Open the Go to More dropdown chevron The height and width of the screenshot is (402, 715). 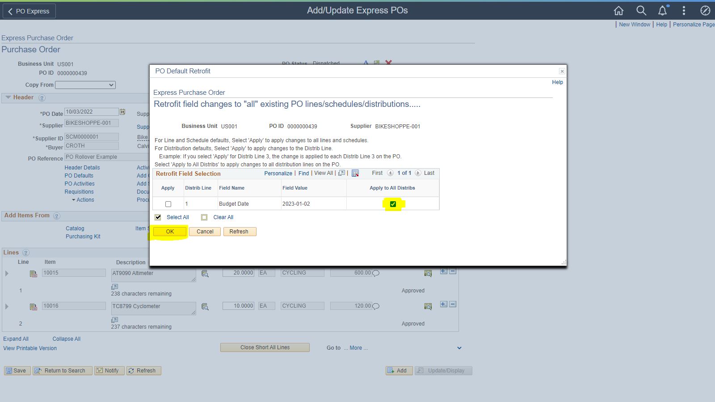coord(459,348)
